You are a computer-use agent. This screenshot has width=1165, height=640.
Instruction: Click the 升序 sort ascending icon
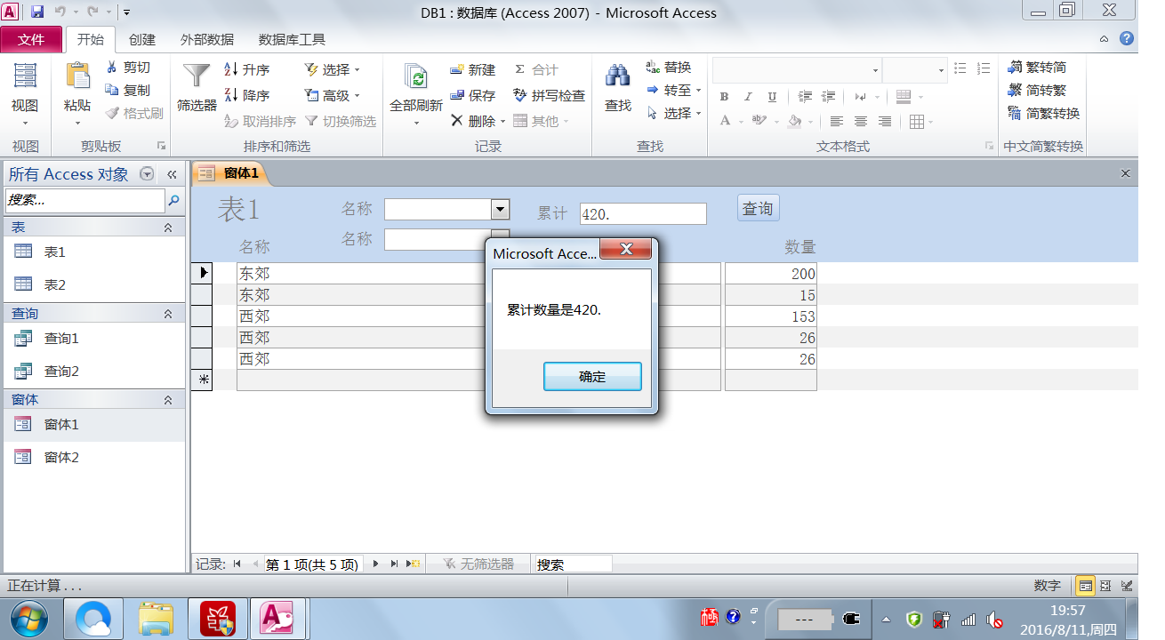231,69
